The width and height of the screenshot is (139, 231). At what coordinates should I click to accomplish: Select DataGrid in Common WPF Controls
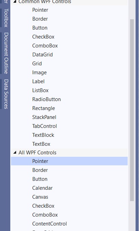click(x=43, y=55)
